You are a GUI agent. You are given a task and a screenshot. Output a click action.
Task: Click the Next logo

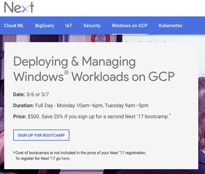pyautogui.click(x=19, y=7)
